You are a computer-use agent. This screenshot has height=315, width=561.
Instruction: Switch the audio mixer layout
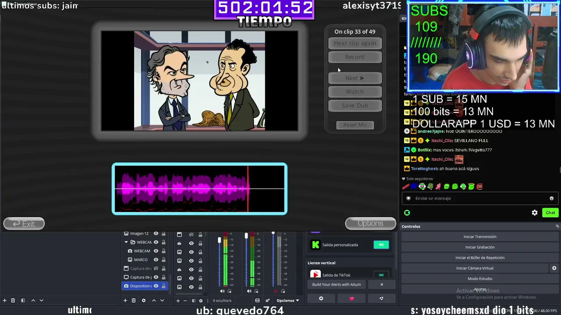(257, 301)
